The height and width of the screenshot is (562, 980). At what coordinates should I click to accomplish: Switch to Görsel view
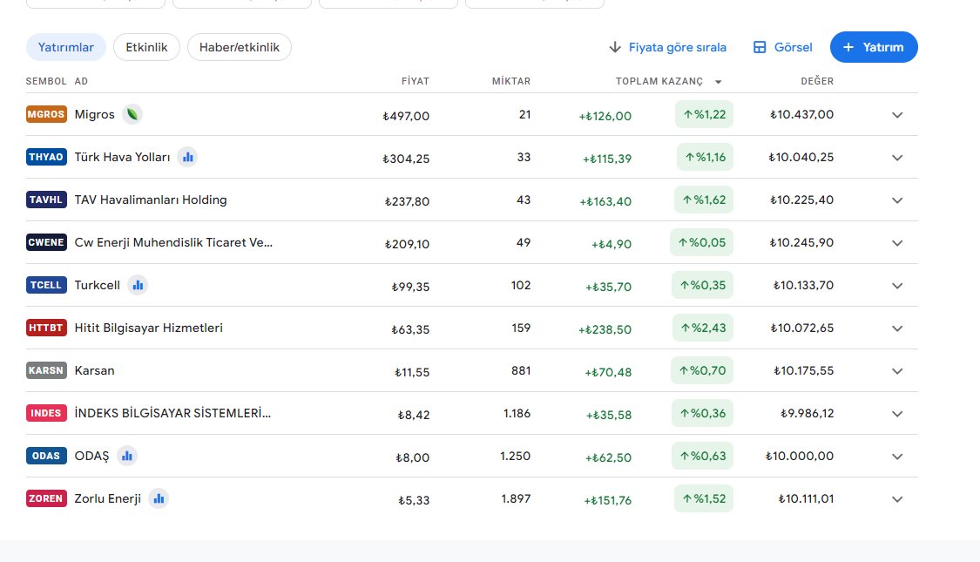(x=783, y=48)
